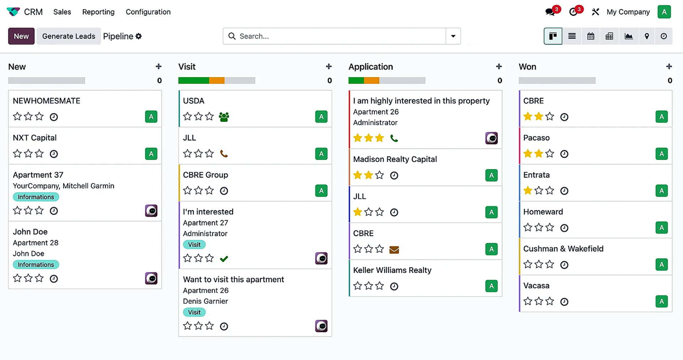Click the phone call icon on JLL card
The image size is (683, 360).
(224, 154)
